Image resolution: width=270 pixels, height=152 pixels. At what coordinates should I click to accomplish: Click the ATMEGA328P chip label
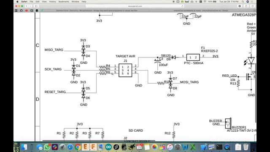coord(244,15)
